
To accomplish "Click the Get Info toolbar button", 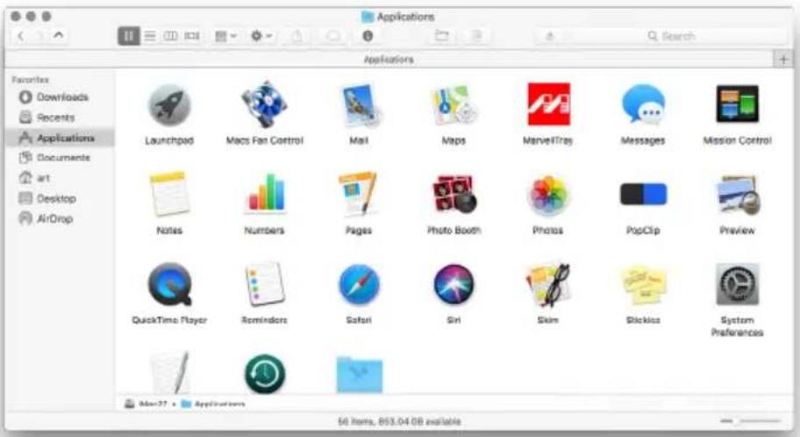I will (x=368, y=36).
